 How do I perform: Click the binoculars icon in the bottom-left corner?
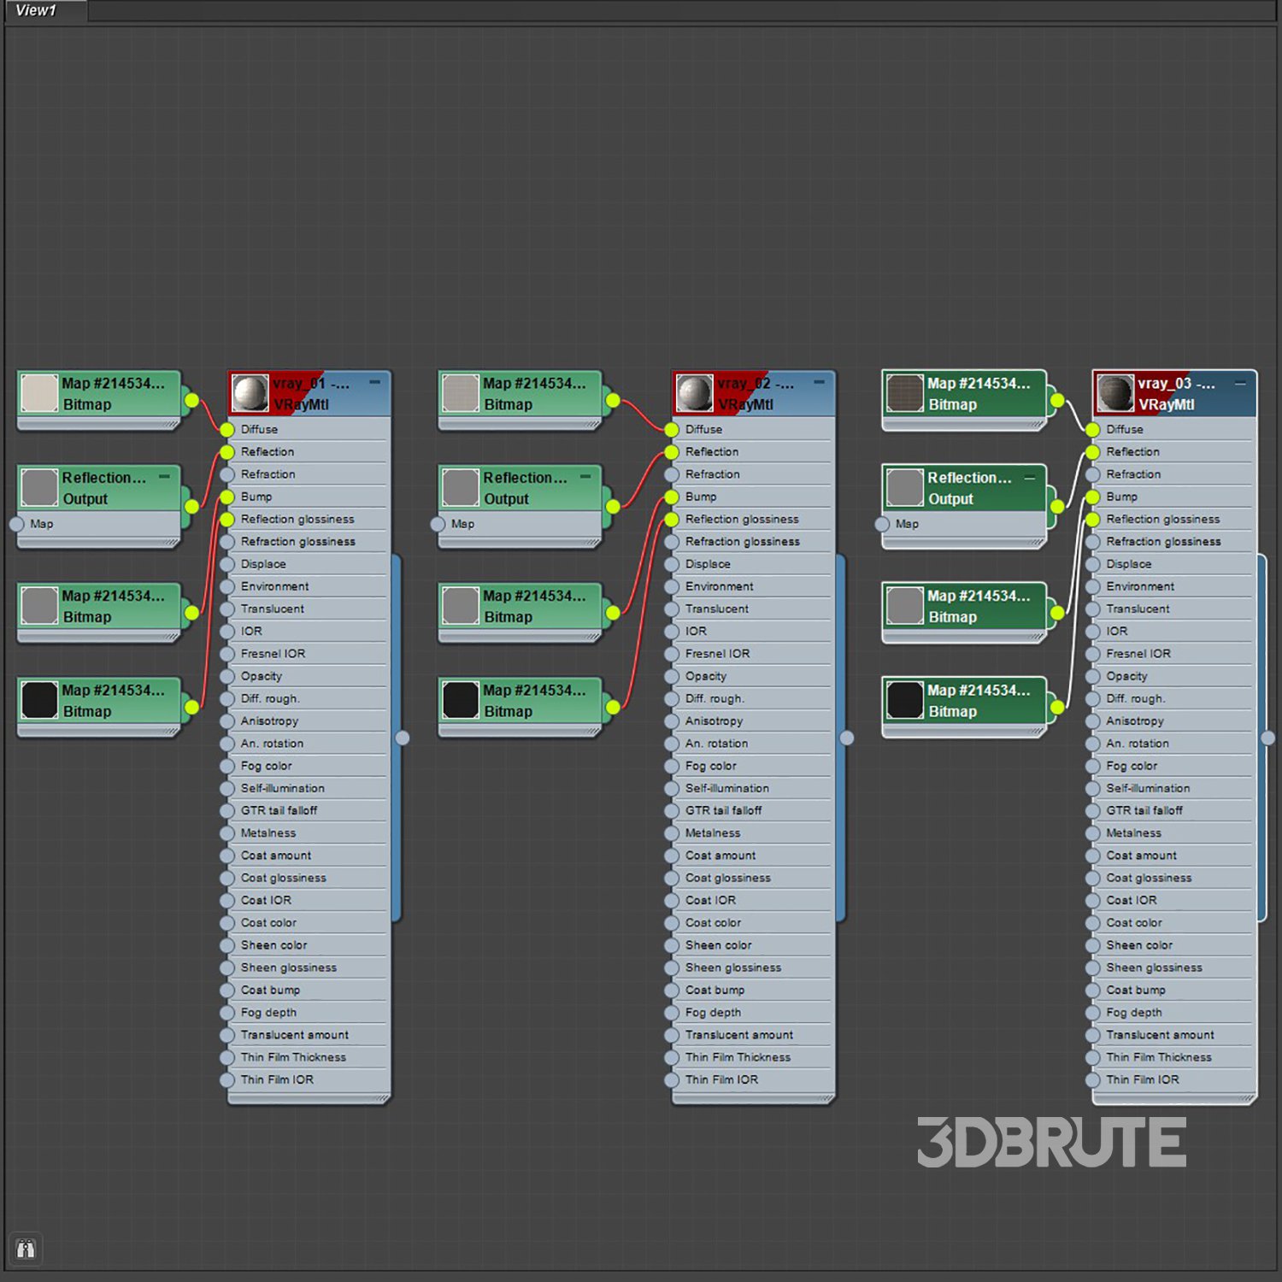click(x=26, y=1250)
